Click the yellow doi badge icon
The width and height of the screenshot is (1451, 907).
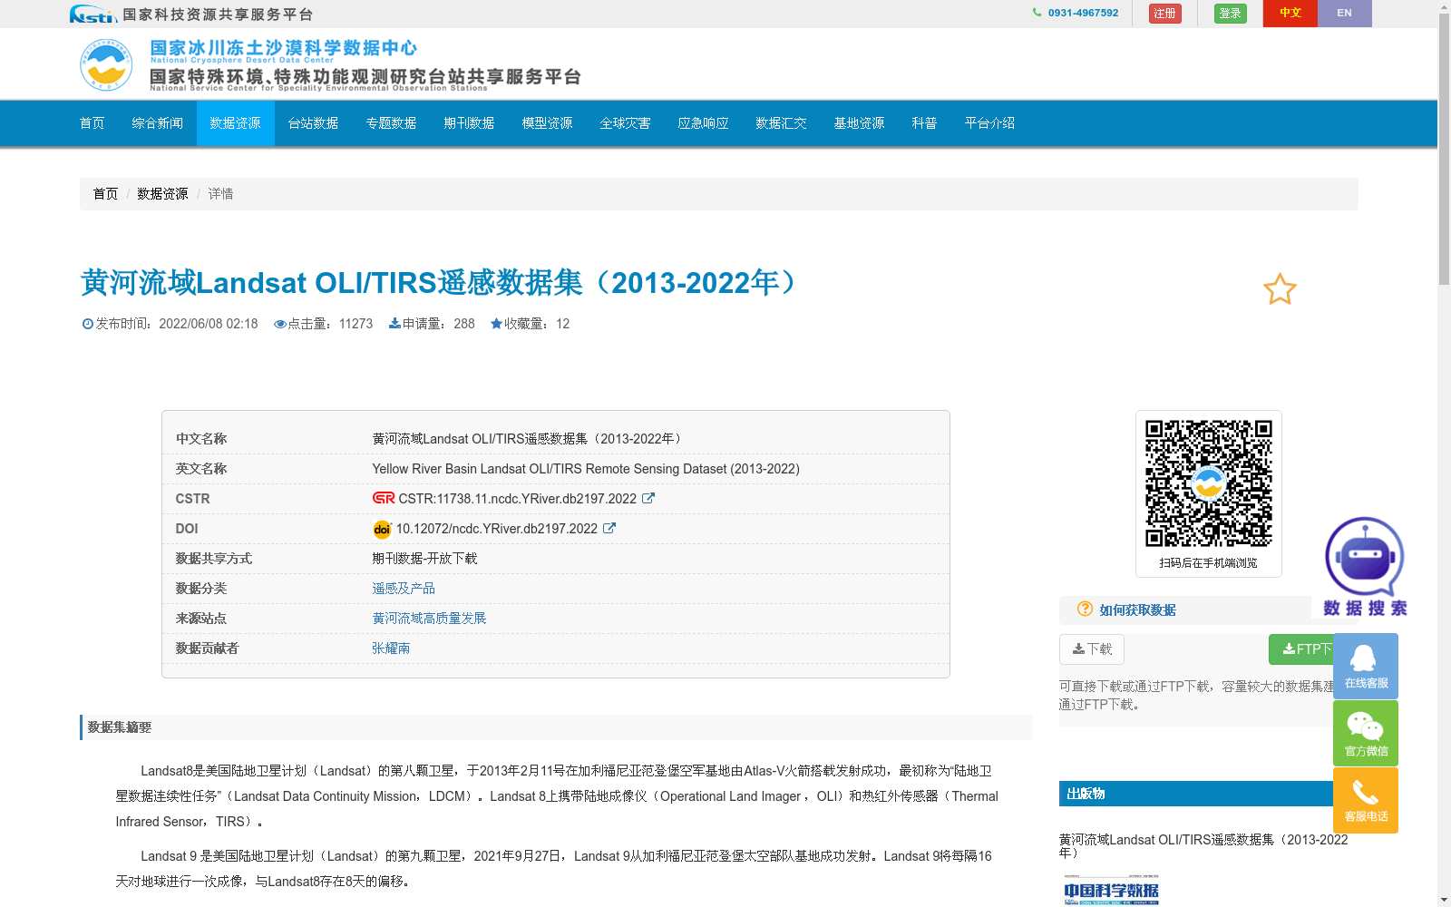[382, 529]
